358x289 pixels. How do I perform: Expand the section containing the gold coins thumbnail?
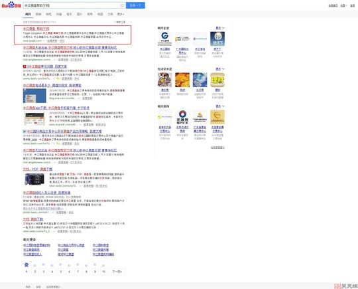220,69
